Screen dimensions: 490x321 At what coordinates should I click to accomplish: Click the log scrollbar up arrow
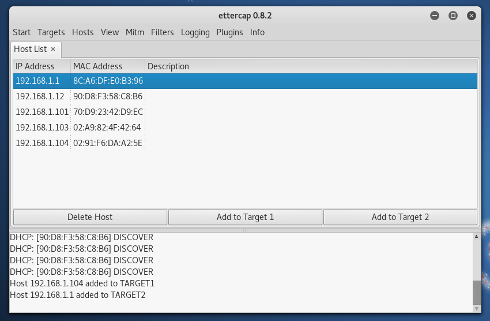[x=477, y=237]
